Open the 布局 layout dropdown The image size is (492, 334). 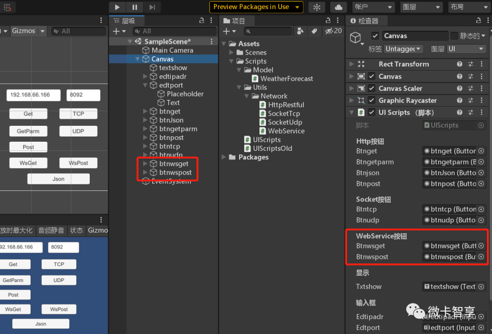pyautogui.click(x=469, y=7)
